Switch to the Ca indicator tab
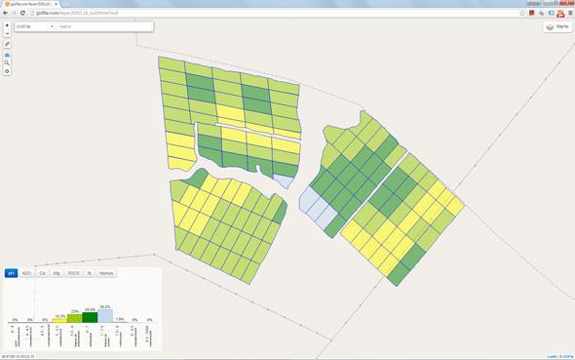Viewport: 575px width, 360px height. point(42,273)
